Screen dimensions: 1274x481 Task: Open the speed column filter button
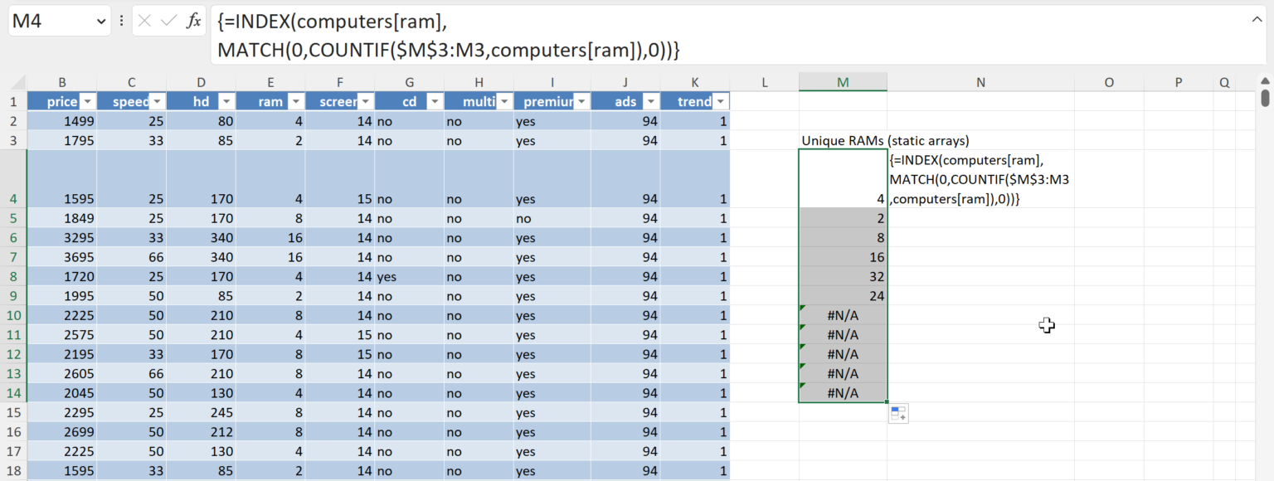click(156, 101)
